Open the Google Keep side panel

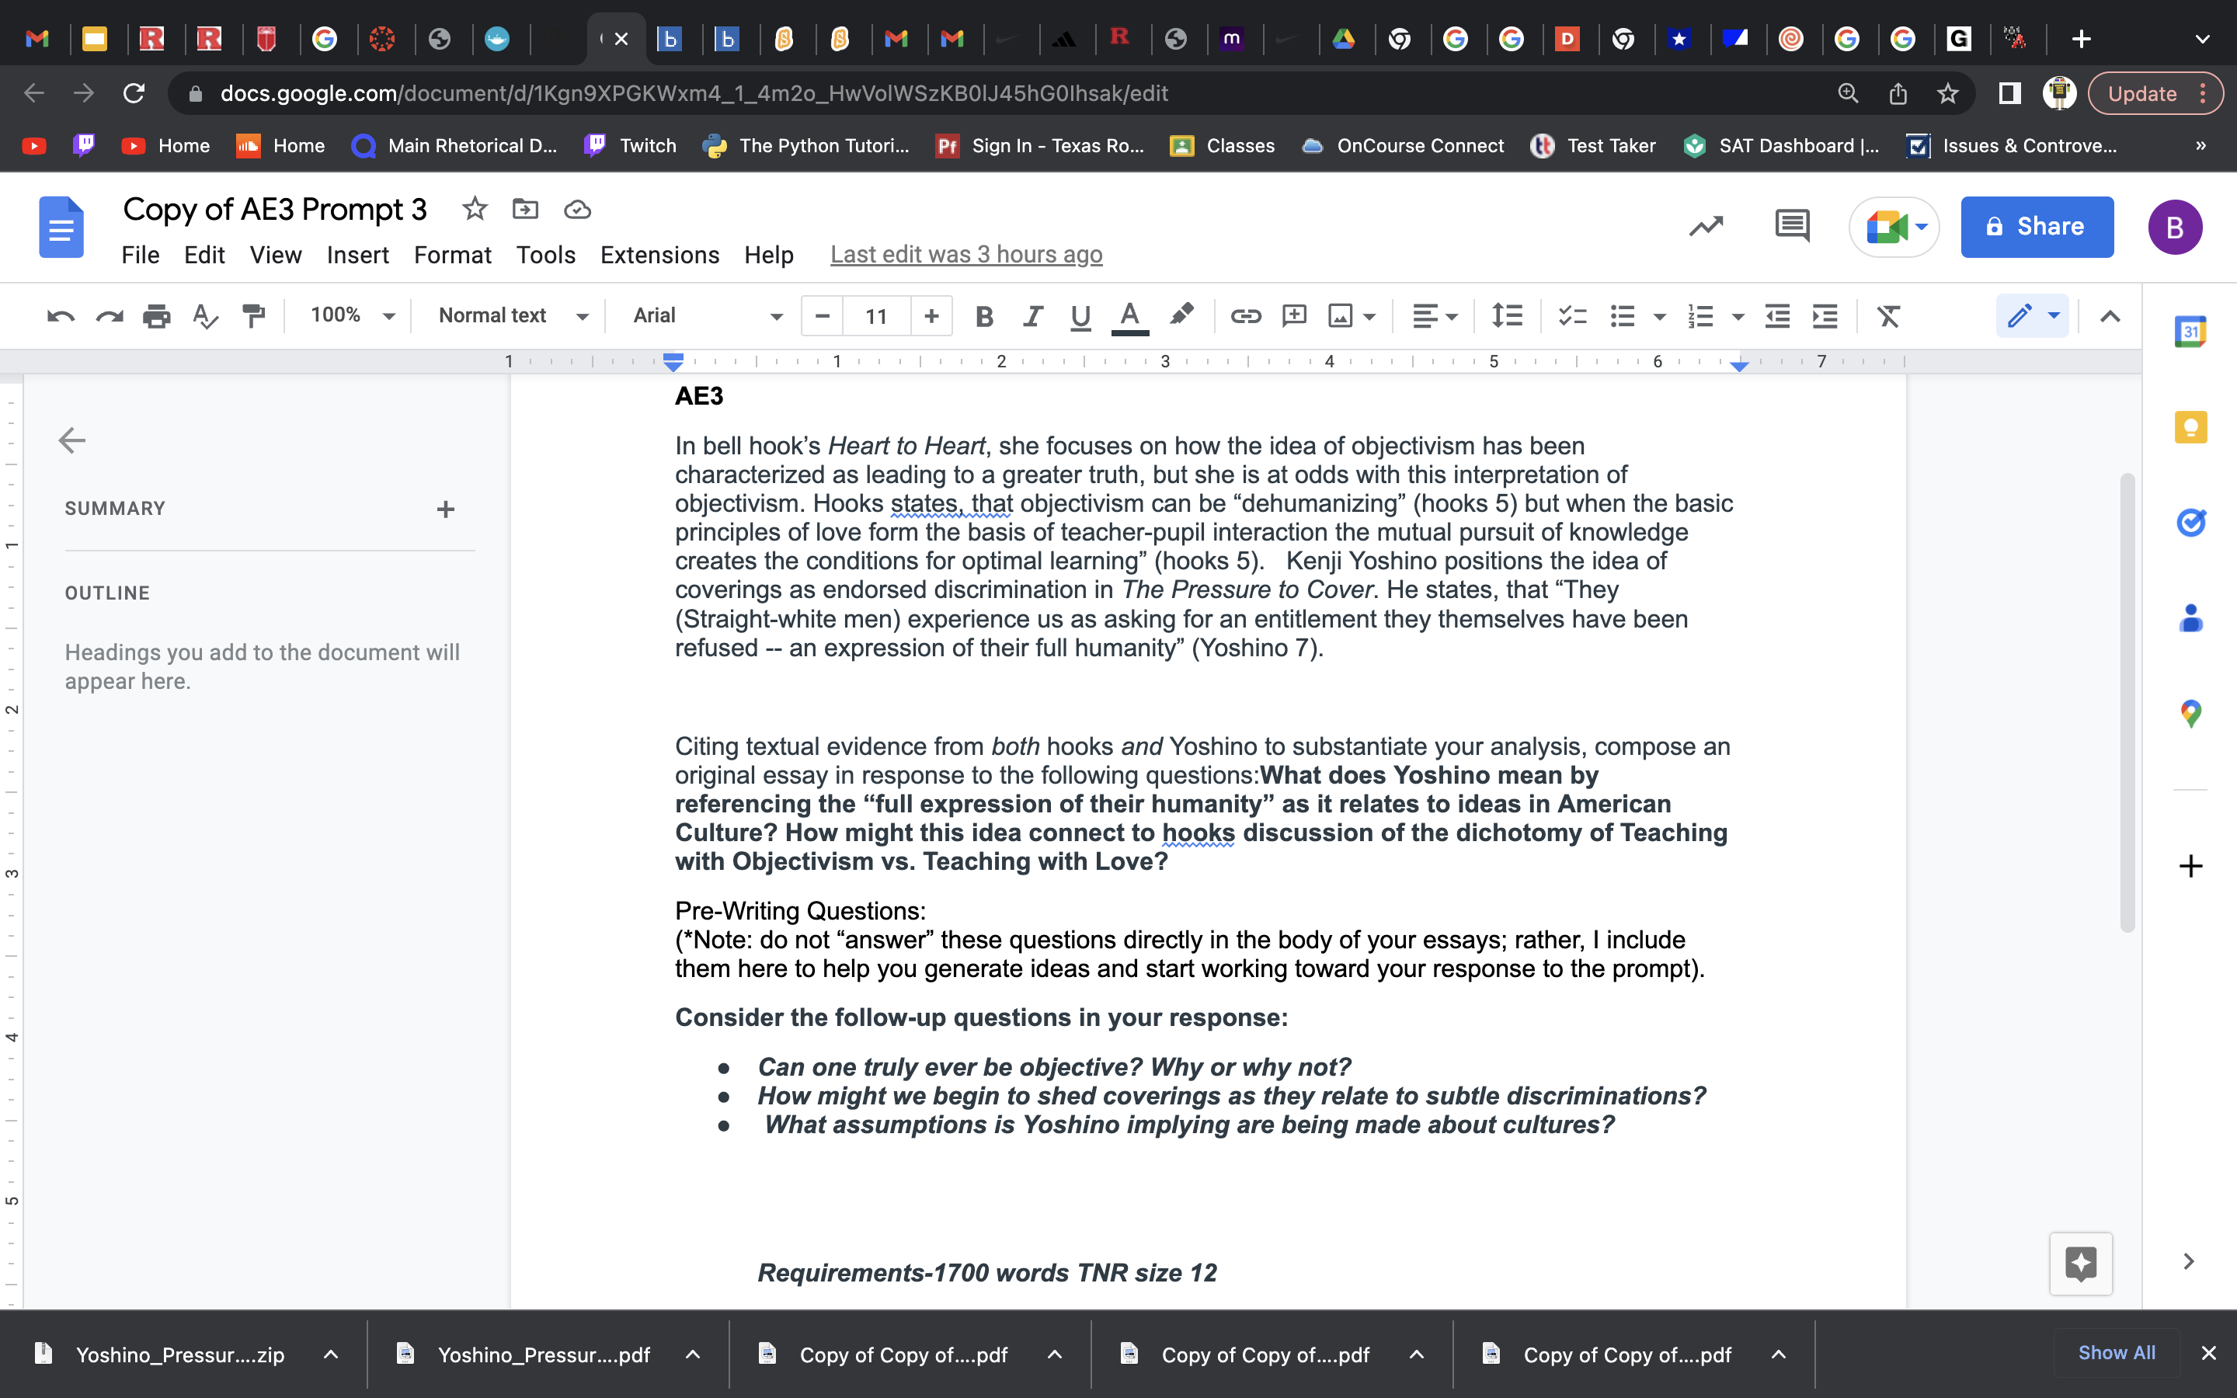pos(2192,426)
